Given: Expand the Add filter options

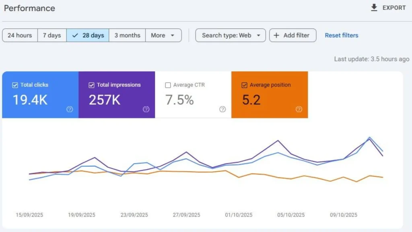Looking at the screenshot, I should [293, 35].
